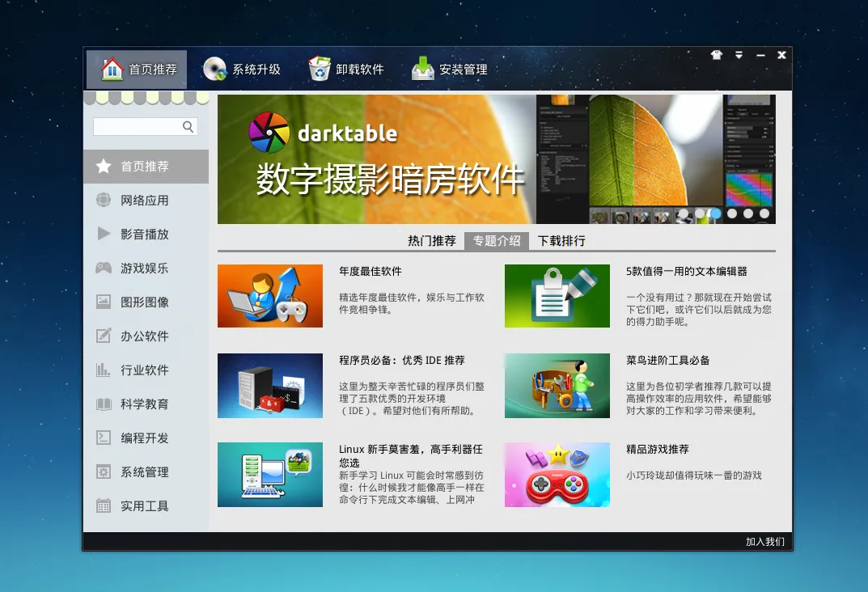Open the title bar dropdown menu arrow
This screenshot has height=592, width=868.
tap(739, 55)
